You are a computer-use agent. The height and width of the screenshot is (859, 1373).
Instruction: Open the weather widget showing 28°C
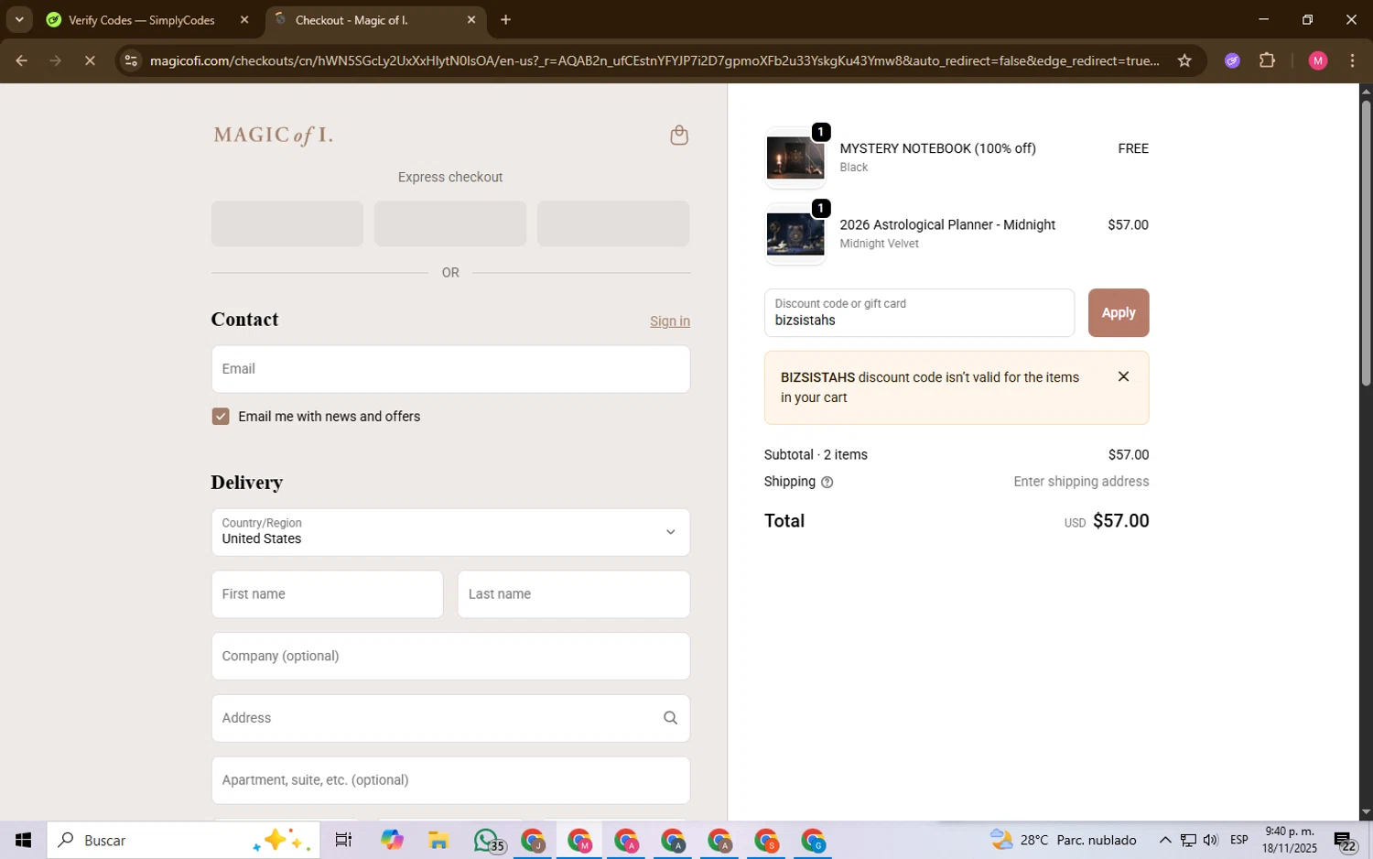(x=1064, y=840)
